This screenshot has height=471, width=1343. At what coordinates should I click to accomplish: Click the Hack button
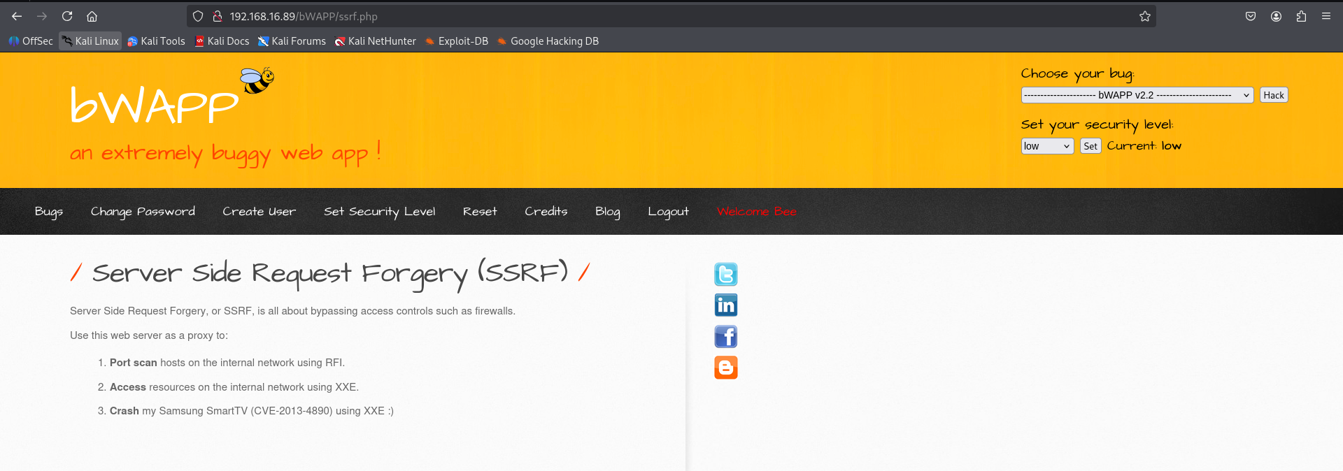pyautogui.click(x=1274, y=95)
